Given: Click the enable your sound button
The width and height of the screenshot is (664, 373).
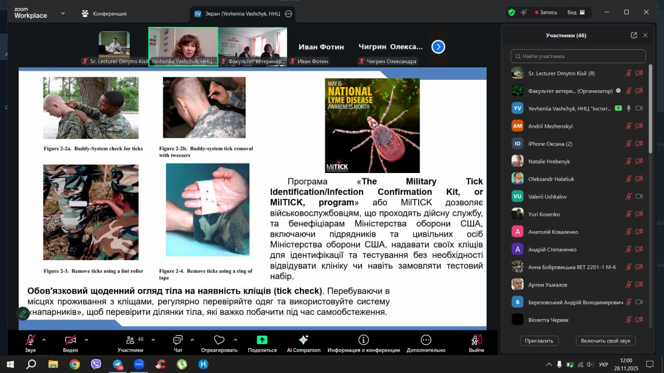Looking at the screenshot, I should (x=605, y=340).
